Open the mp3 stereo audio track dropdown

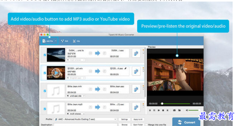(x=76, y=60)
